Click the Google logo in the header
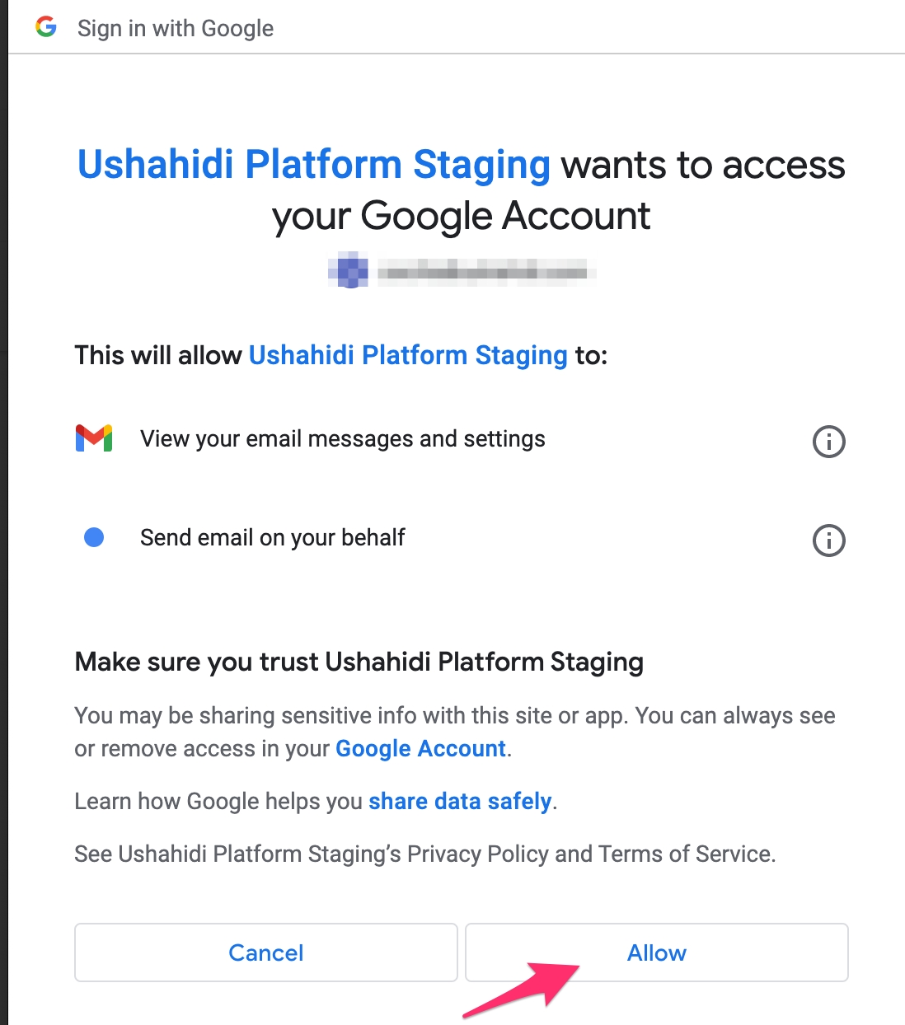The image size is (905, 1025). pos(47,27)
